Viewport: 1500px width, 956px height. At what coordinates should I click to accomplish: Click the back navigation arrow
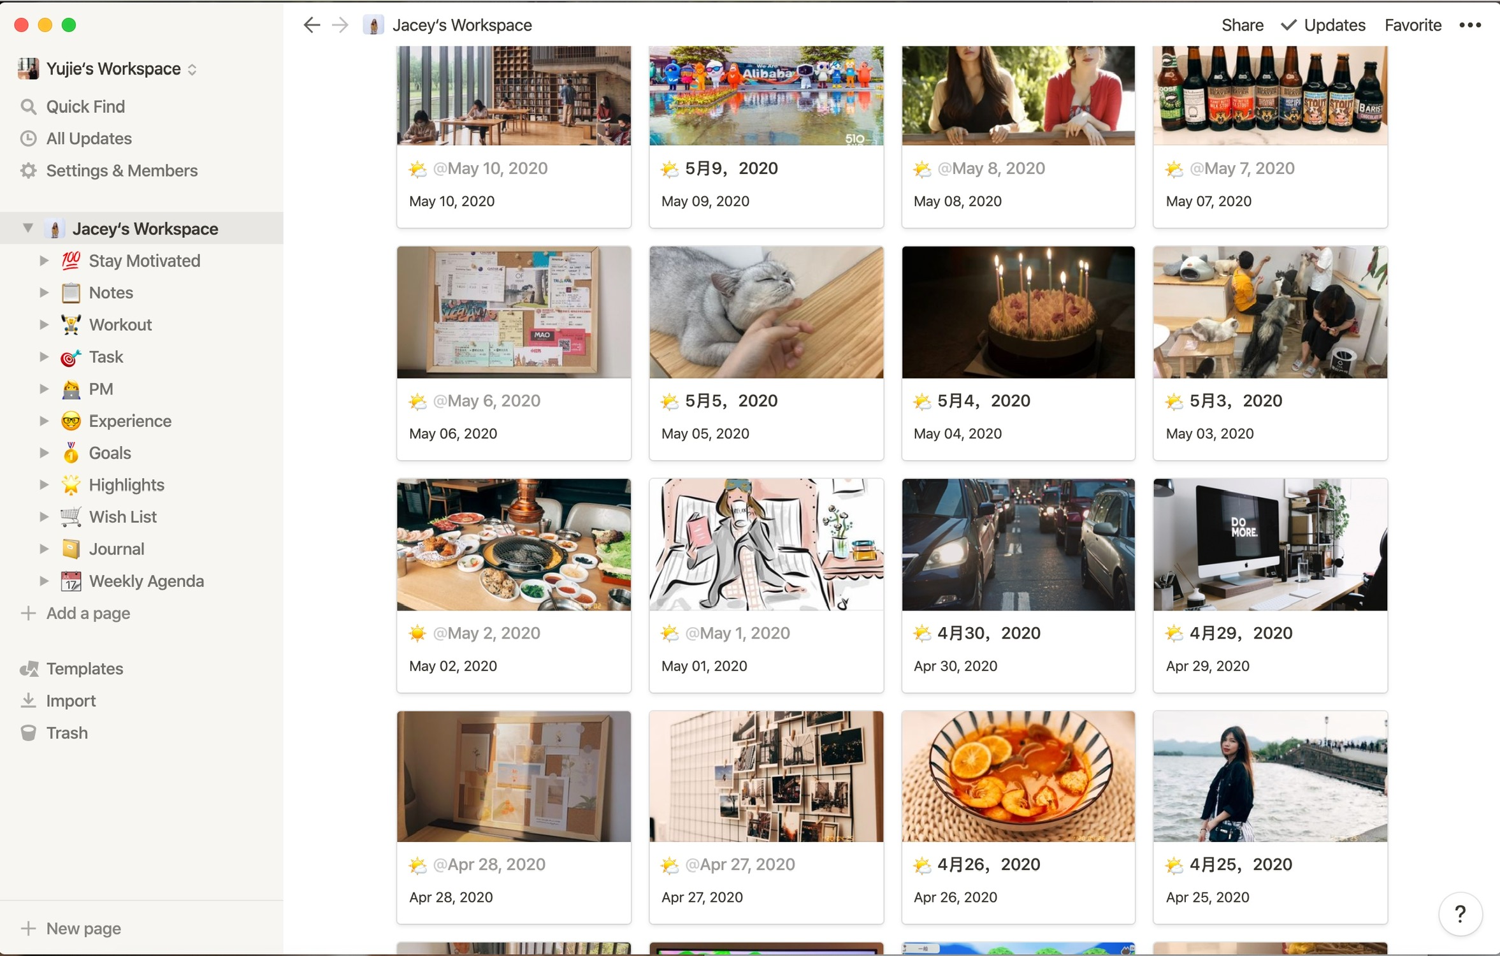coord(312,25)
